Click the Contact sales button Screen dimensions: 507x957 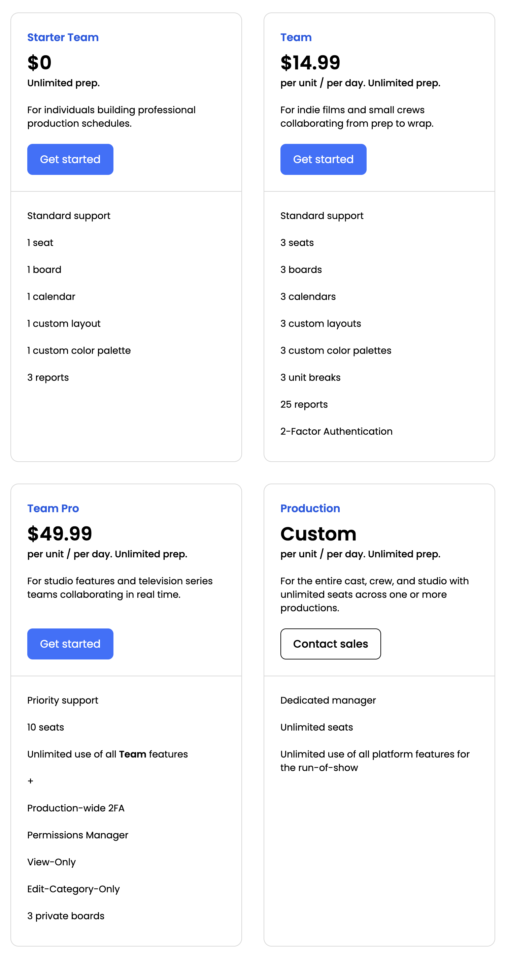click(330, 644)
